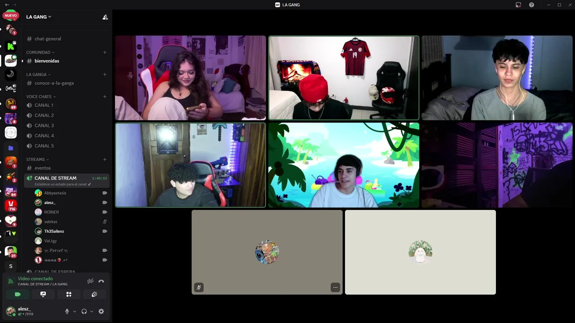Collapse the STREAMS category
Screen dimensions: 575x323
click(x=37, y=159)
